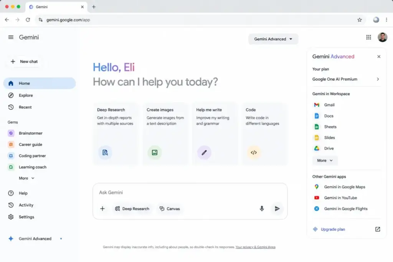393x262 pixels.
Task: Close the Gemini browser tab
Action: (x=82, y=7)
